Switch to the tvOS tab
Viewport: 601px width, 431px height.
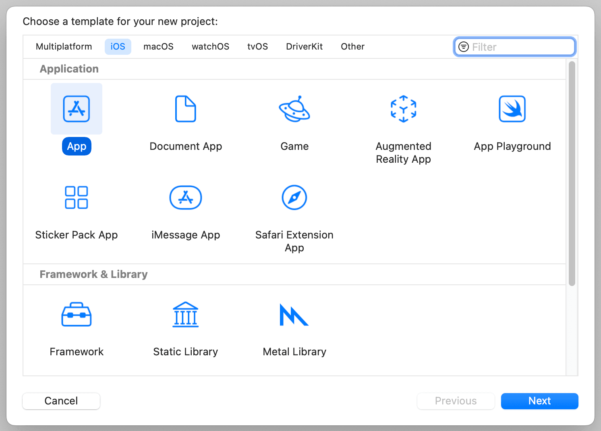pyautogui.click(x=257, y=47)
